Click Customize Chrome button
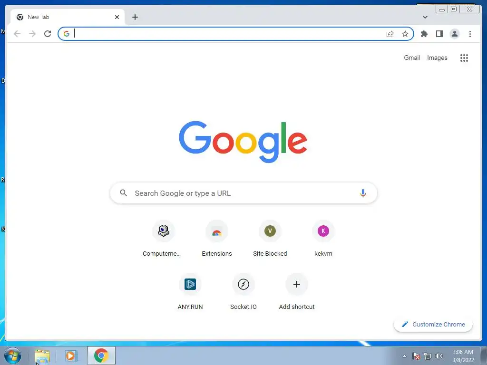Screen dimensions: 487x365 click(x=433, y=324)
